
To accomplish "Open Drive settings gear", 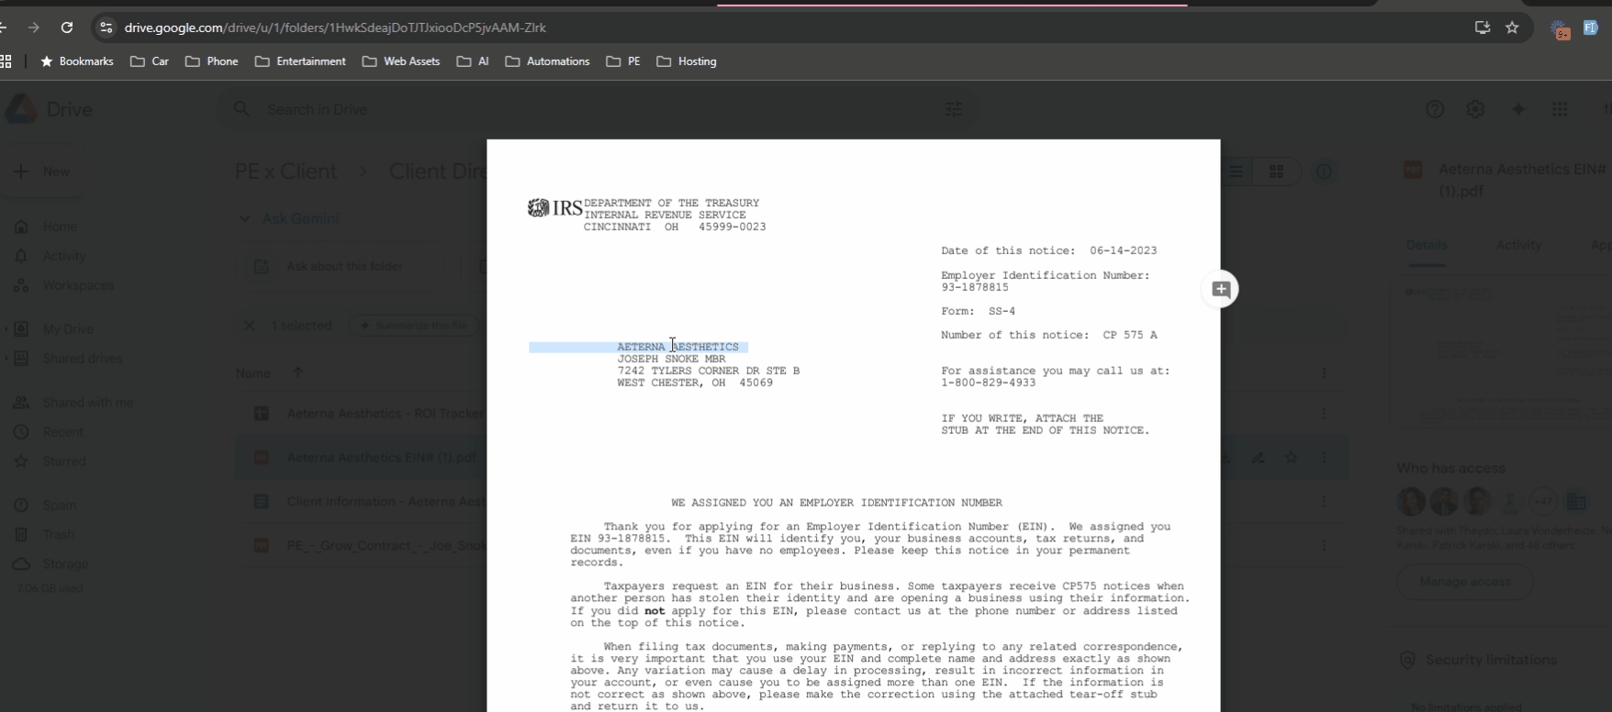I will pyautogui.click(x=1475, y=109).
